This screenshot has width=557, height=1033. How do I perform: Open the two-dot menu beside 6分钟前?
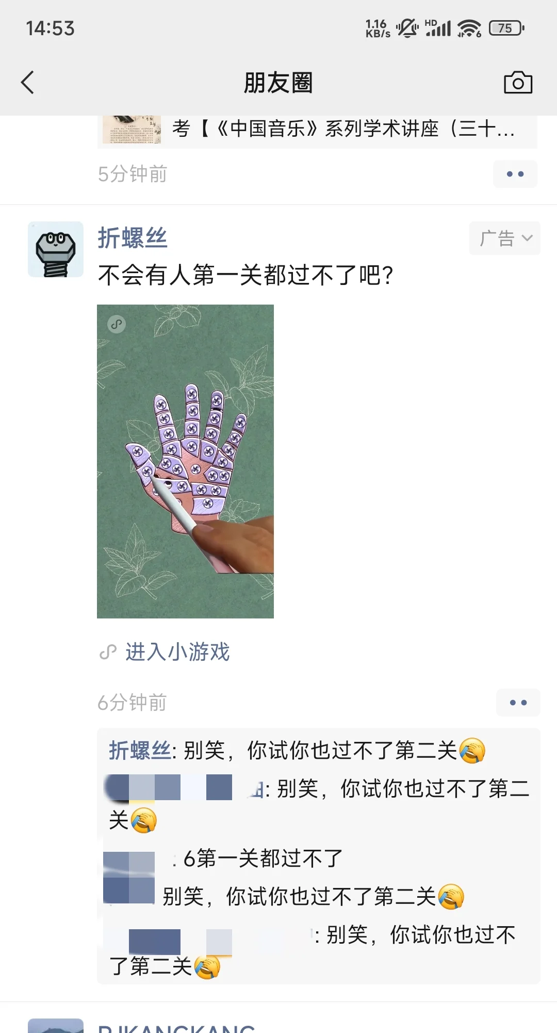point(518,702)
